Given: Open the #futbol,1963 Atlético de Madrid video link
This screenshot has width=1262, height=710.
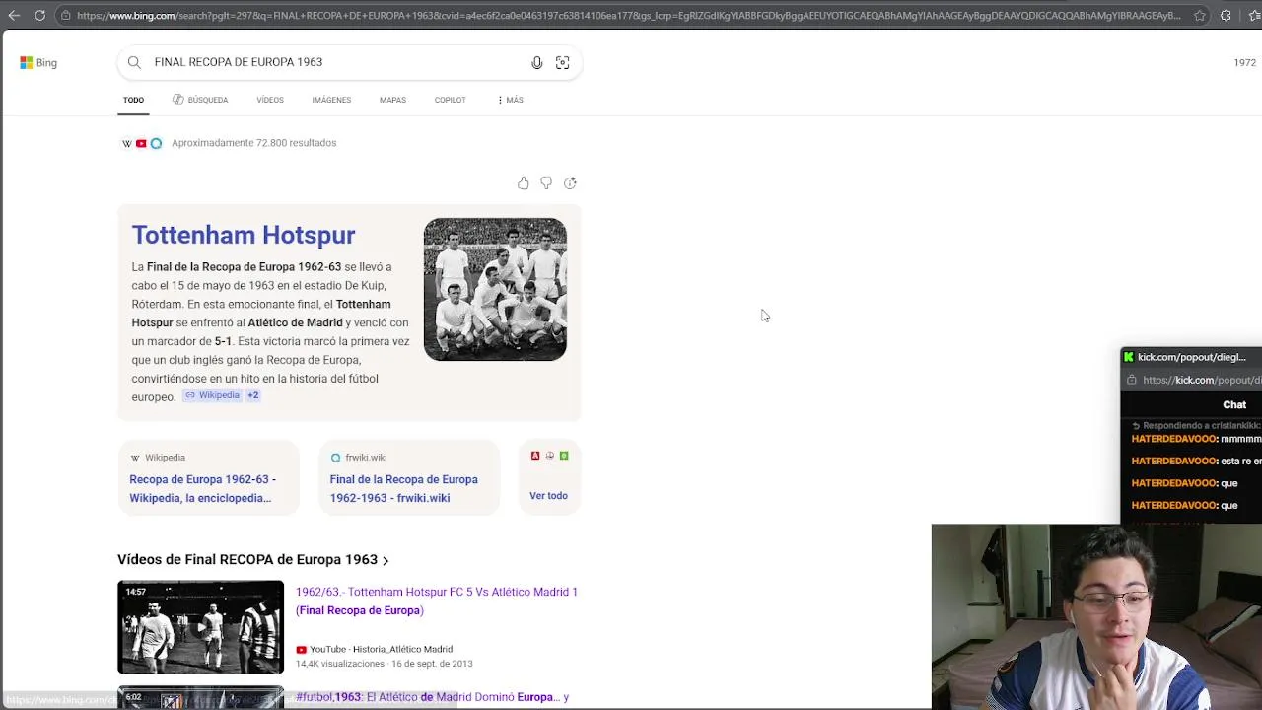Looking at the screenshot, I should click(x=432, y=697).
